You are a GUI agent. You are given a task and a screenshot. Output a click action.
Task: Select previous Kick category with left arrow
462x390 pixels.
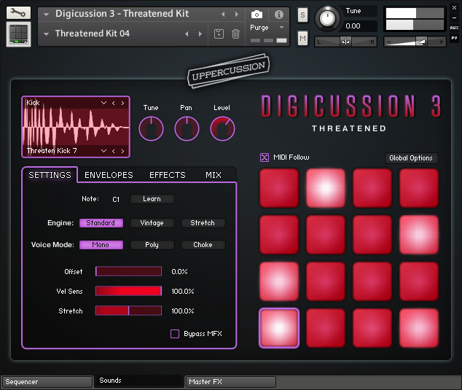[114, 103]
